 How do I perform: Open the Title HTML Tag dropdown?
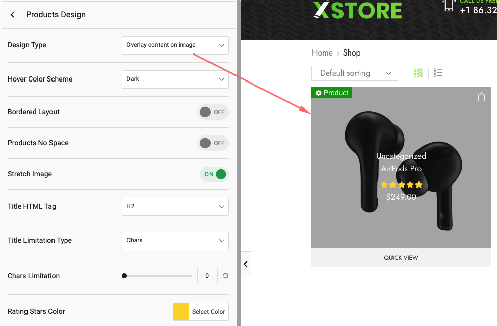coord(175,207)
